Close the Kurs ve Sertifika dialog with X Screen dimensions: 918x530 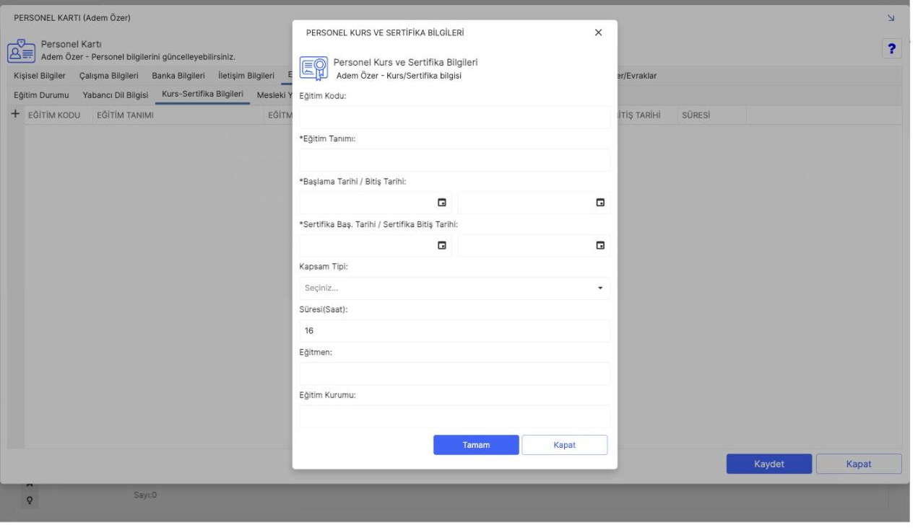(x=598, y=32)
